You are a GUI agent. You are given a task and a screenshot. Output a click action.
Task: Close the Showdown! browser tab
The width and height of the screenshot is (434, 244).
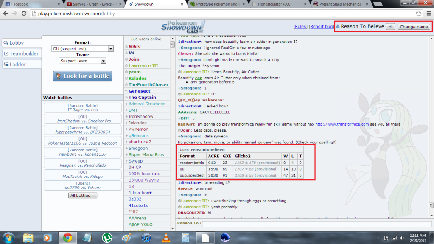[x=182, y=4]
